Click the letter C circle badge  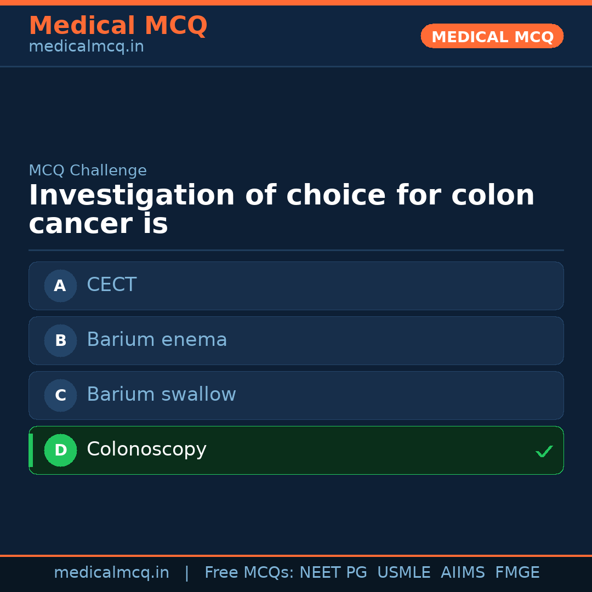click(x=60, y=395)
